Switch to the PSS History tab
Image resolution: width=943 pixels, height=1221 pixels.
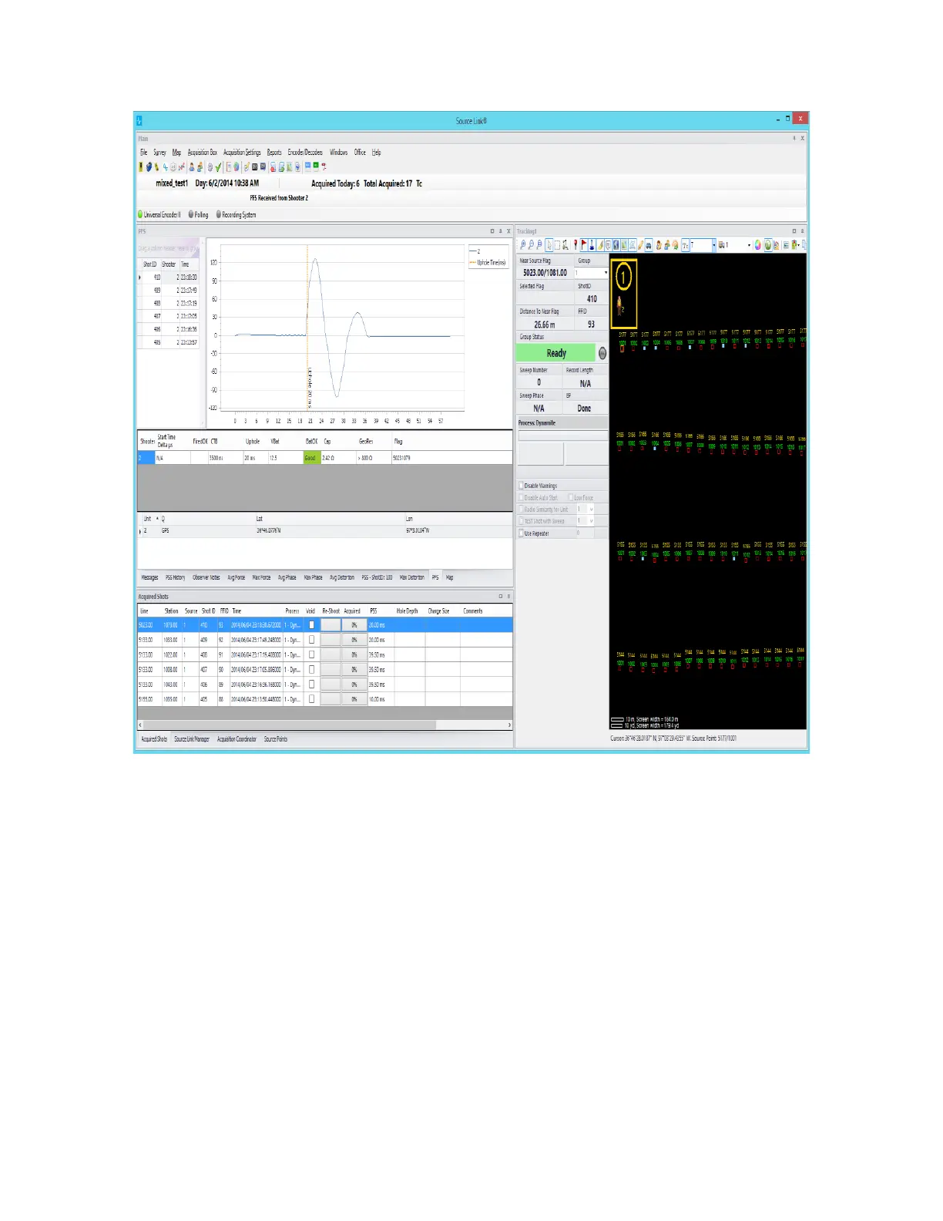175,577
